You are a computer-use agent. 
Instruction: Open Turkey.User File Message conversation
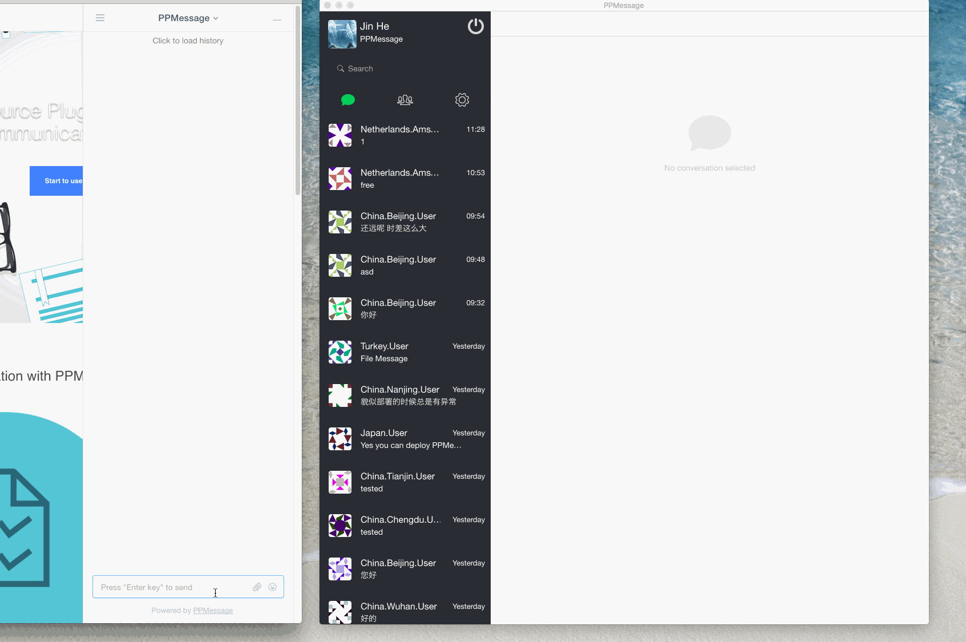click(405, 352)
